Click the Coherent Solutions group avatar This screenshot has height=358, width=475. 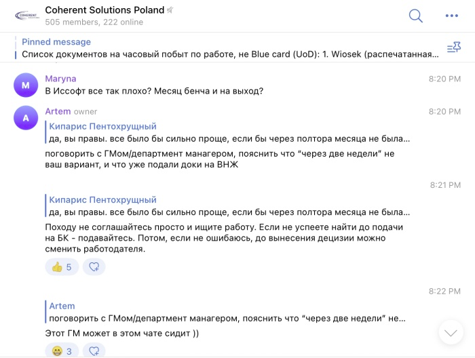(26, 15)
